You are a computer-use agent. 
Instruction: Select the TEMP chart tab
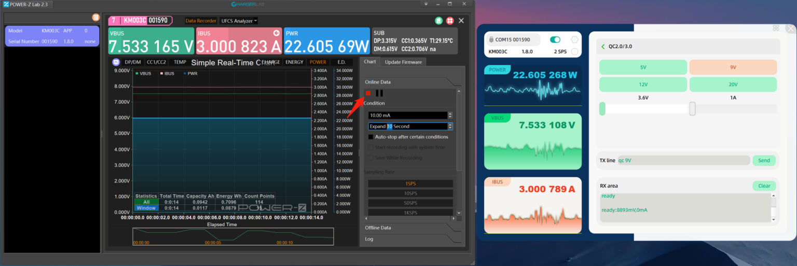pyautogui.click(x=180, y=62)
